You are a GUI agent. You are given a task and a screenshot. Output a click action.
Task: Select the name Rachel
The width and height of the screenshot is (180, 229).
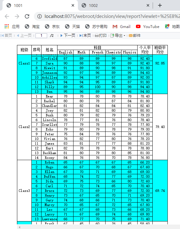pos(49,101)
